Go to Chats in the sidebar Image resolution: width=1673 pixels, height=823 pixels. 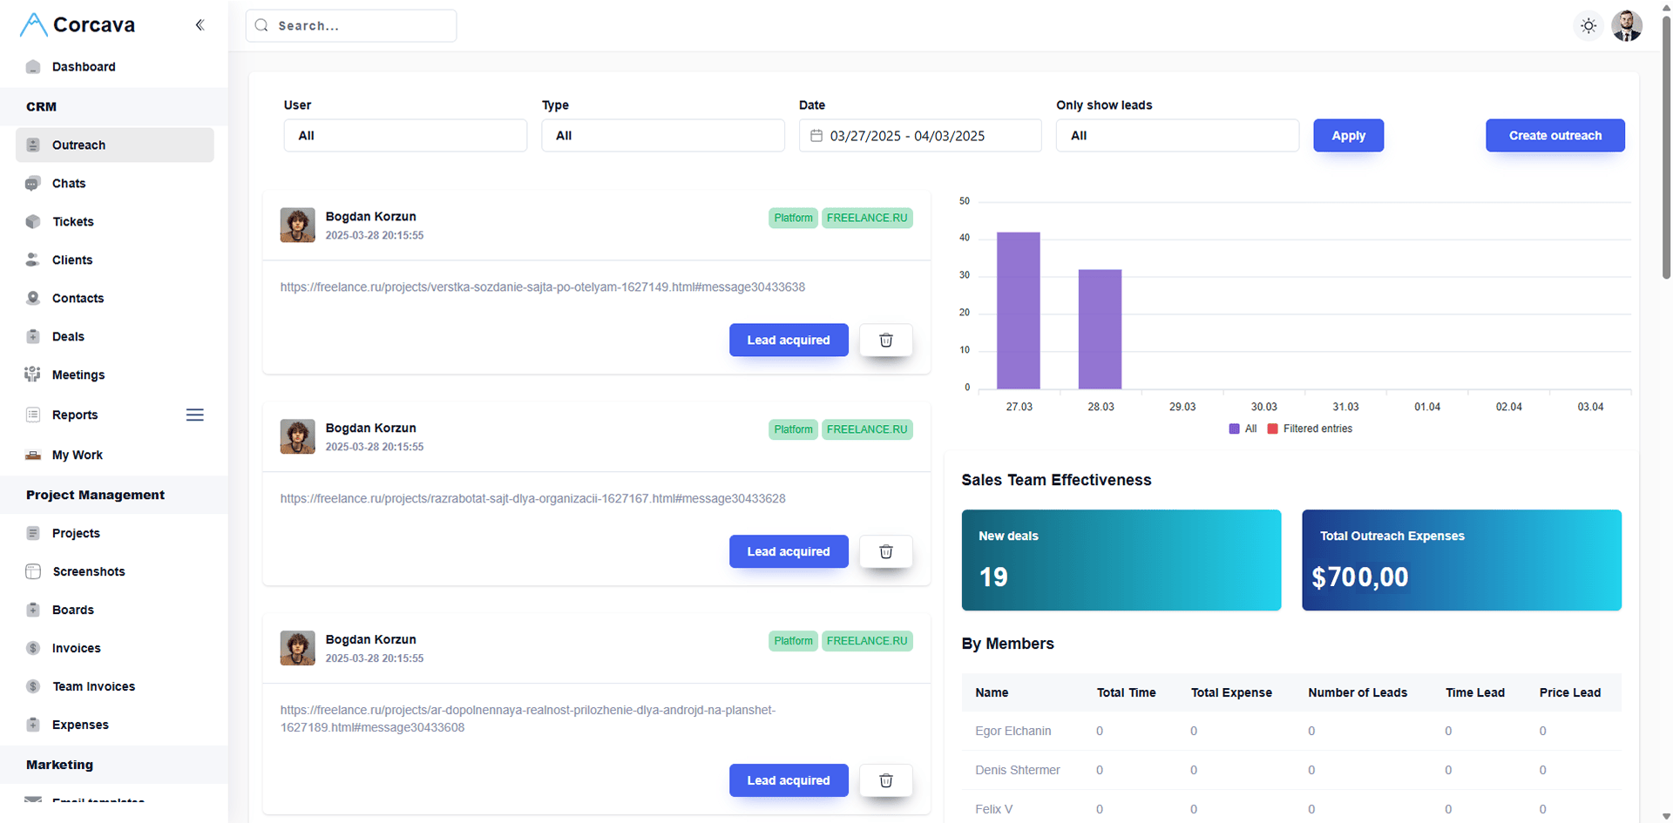point(69,183)
